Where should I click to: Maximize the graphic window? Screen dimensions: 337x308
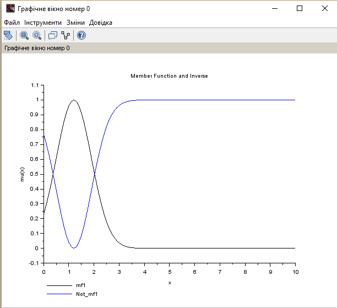(x=300, y=9)
